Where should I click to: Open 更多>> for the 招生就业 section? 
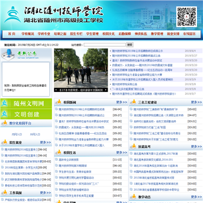pyautogui.click(x=45, y=142)
